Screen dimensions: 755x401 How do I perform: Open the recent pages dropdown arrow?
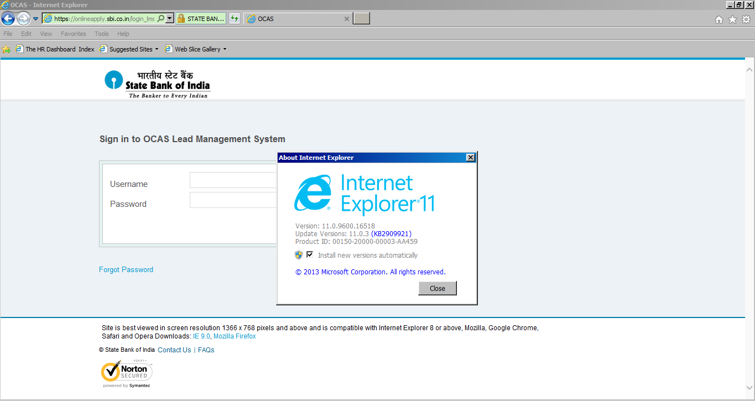tap(36, 19)
